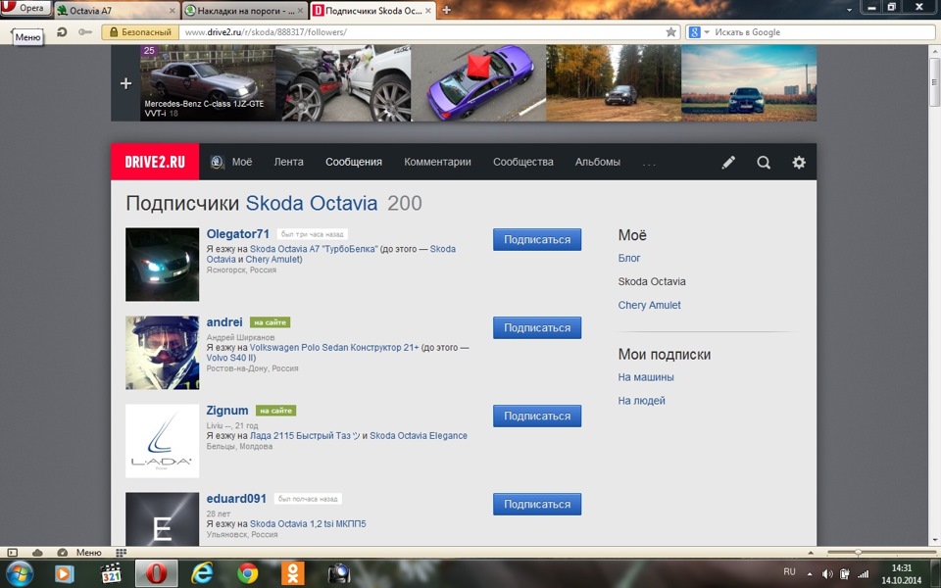The width and height of the screenshot is (941, 588).
Task: Toggle Opera panel icon in status bar
Action: pyautogui.click(x=12, y=553)
